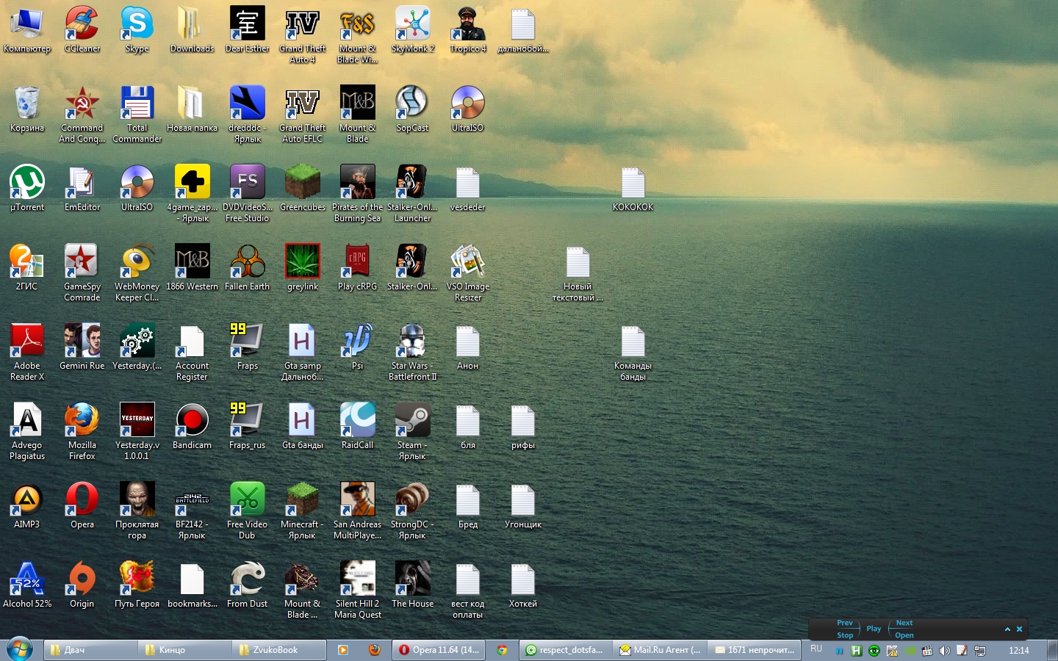Screen dimensions: 1058x661
Task: Select the San Andreas MultiPlayer icon
Action: (358, 499)
